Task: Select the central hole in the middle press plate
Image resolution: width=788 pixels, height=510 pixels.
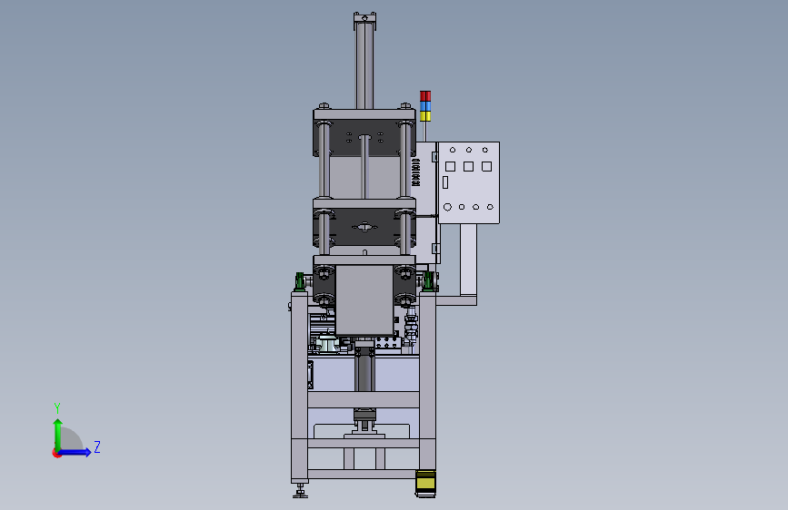Action: coord(364,228)
